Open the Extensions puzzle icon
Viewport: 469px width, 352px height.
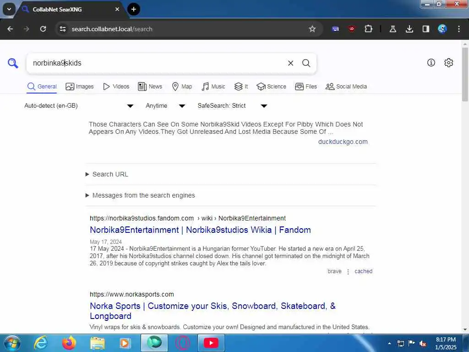[x=368, y=29]
